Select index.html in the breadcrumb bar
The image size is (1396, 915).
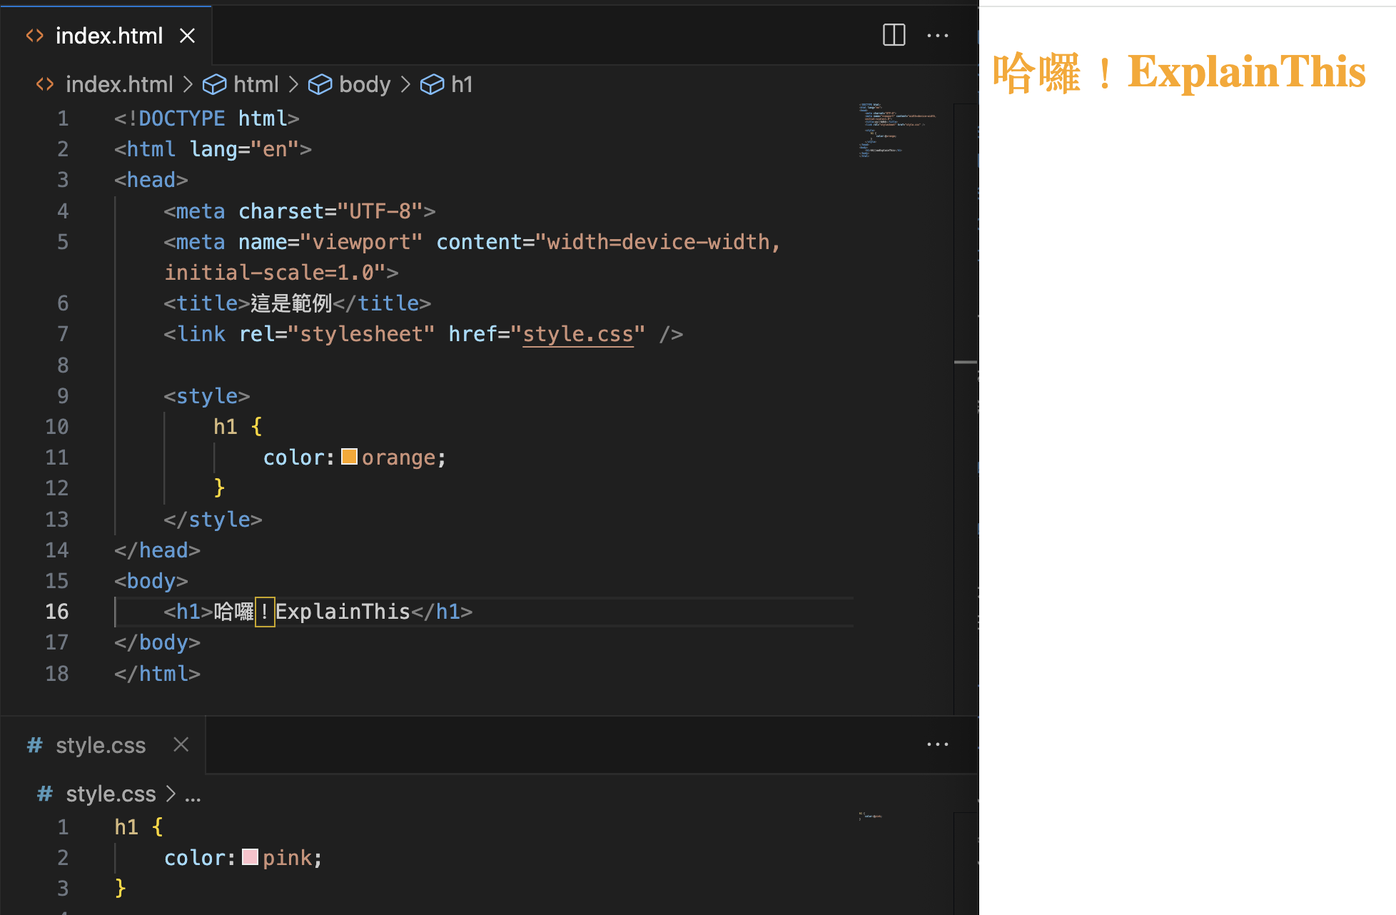(x=119, y=84)
